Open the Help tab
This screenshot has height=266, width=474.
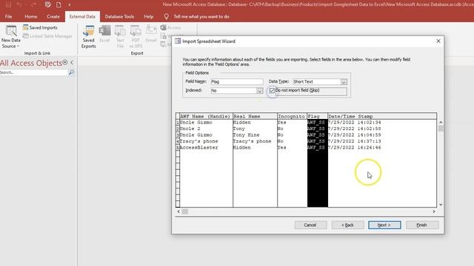[x=148, y=16]
